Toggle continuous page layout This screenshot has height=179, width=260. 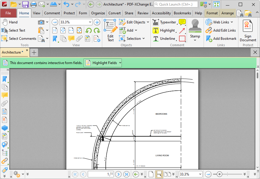pyautogui.click(x=159, y=174)
